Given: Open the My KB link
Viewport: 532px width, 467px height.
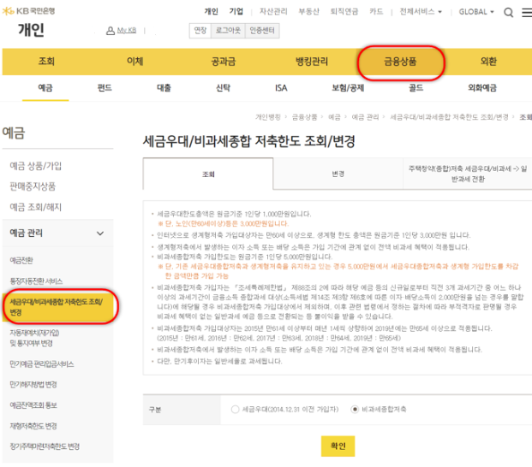Looking at the screenshot, I should (127, 31).
